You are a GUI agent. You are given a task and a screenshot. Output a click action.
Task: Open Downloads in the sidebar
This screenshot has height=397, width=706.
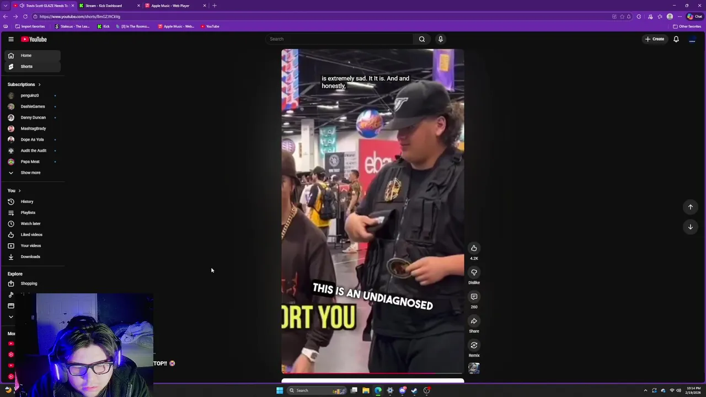click(x=33, y=257)
